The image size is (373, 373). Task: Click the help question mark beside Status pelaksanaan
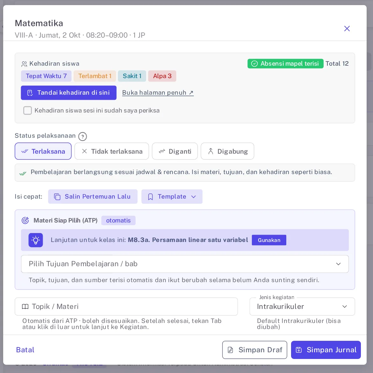pyautogui.click(x=83, y=136)
